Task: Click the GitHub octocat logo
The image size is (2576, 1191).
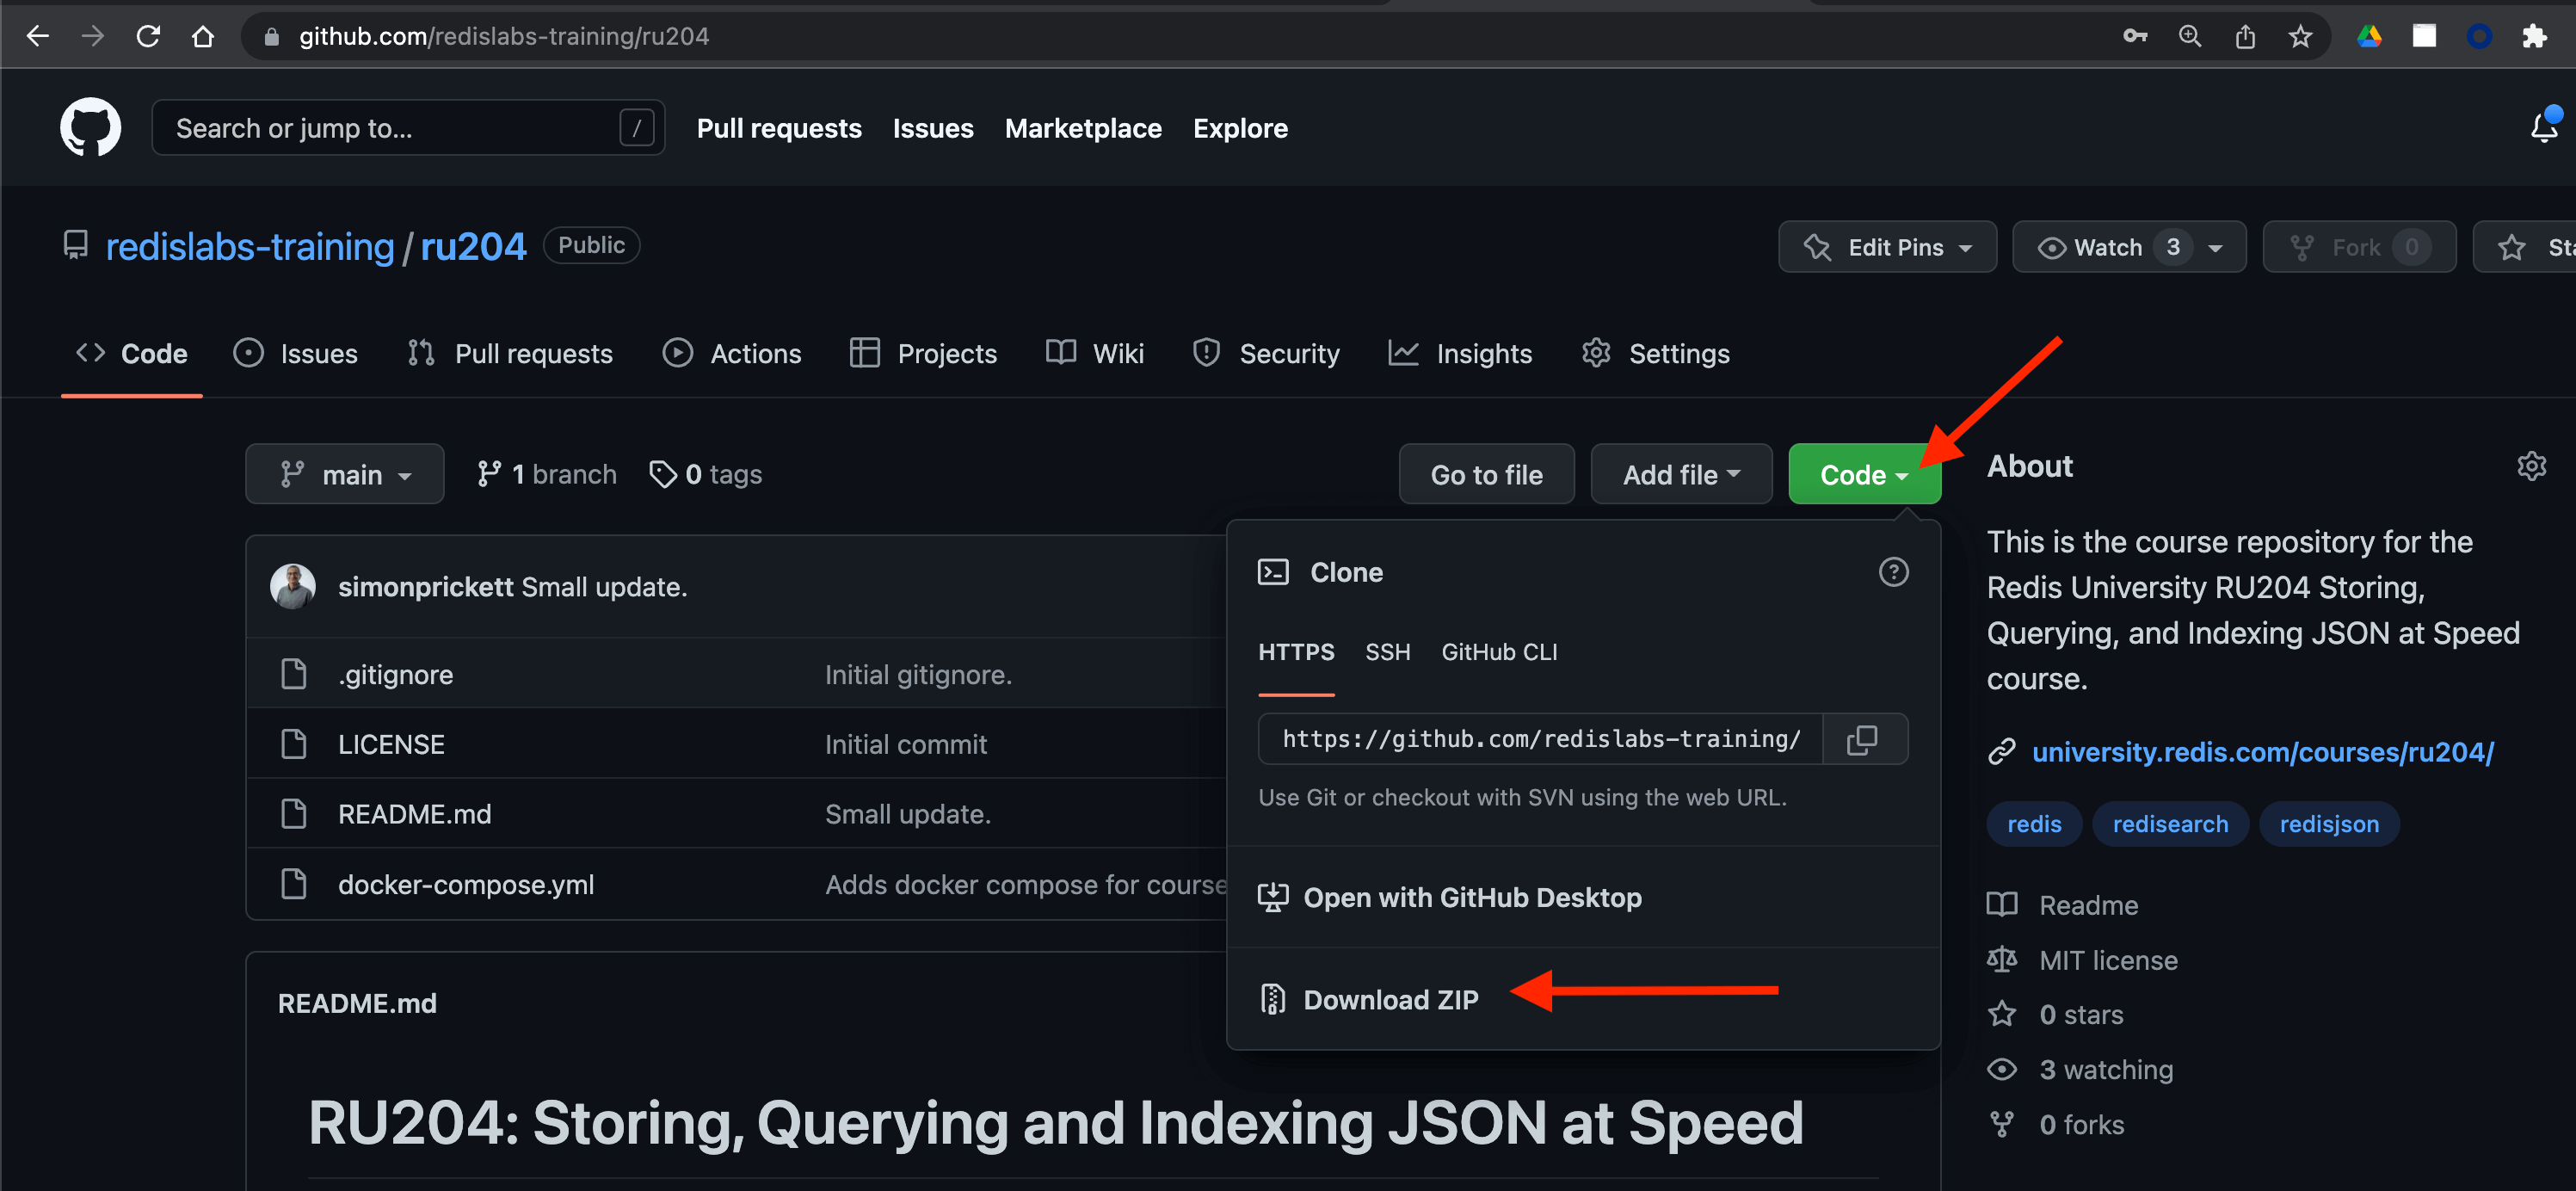Action: (90, 127)
